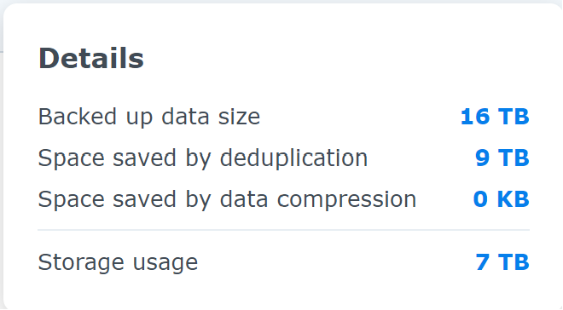Viewport: 563px width, 310px height.
Task: Click the 16 TB backed up value
Action: tap(495, 117)
